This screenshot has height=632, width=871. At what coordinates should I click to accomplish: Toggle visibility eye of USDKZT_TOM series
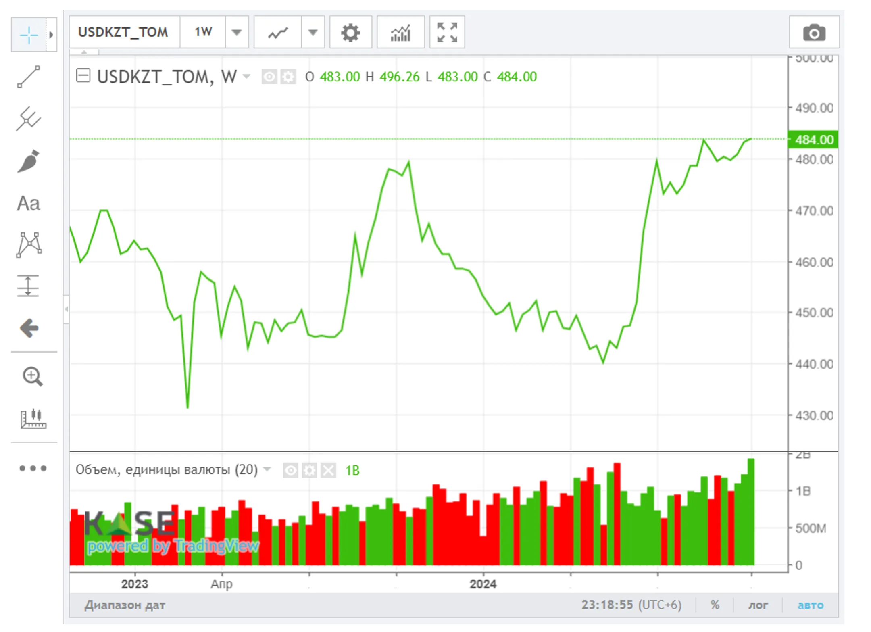pos(269,77)
